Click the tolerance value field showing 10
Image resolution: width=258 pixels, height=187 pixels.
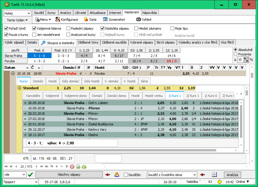[x=240, y=60]
